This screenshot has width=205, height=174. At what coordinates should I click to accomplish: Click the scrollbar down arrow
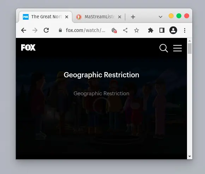click(x=190, y=156)
